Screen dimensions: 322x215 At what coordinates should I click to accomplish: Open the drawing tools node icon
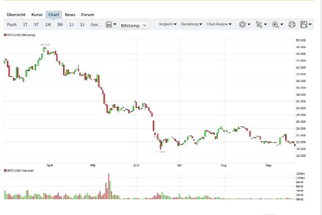[259, 25]
